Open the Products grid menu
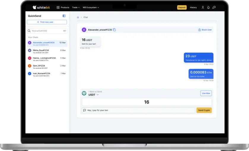This screenshot has width=249, height=151. [63, 7]
